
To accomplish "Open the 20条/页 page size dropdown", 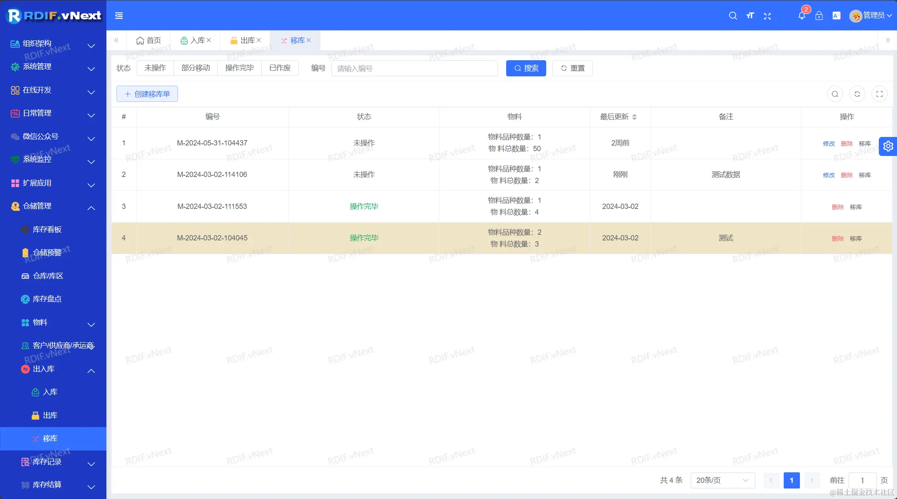I will pos(722,480).
